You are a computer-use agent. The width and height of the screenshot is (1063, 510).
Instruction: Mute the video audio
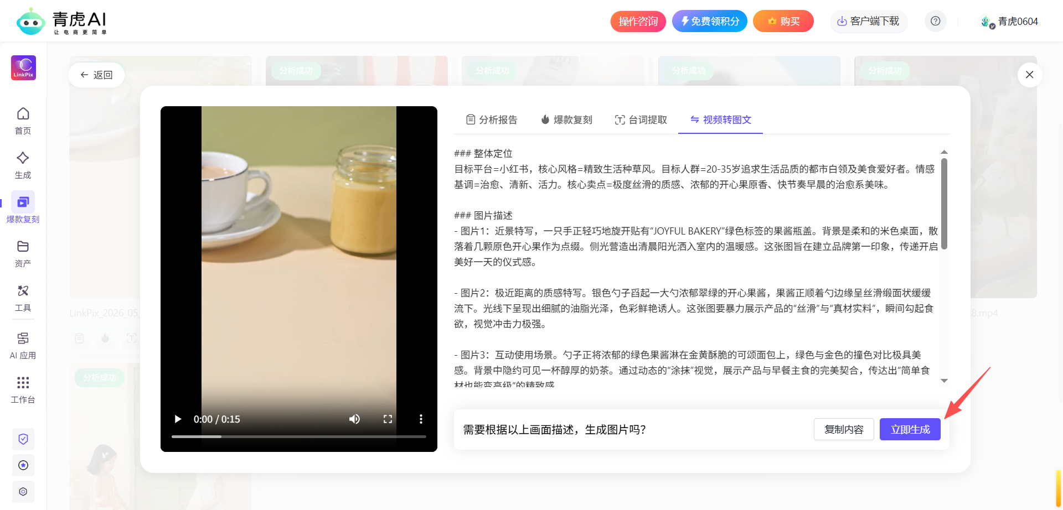(x=354, y=419)
